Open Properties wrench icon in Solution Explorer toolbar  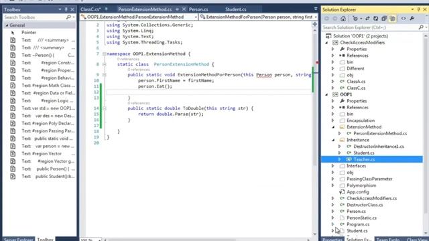tap(412, 19)
